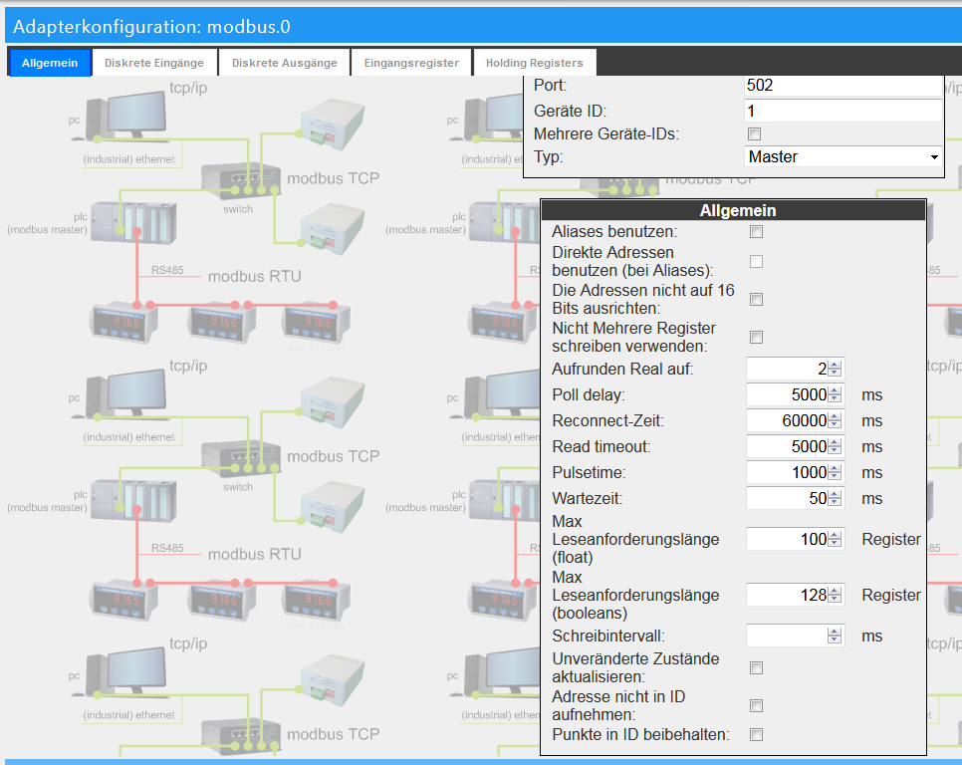962x765 pixels.
Task: Click the Read timeout spinner arrows
Action: point(835,446)
